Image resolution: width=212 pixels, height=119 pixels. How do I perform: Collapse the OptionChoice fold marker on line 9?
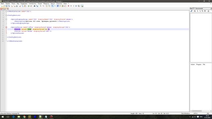click(6, 27)
